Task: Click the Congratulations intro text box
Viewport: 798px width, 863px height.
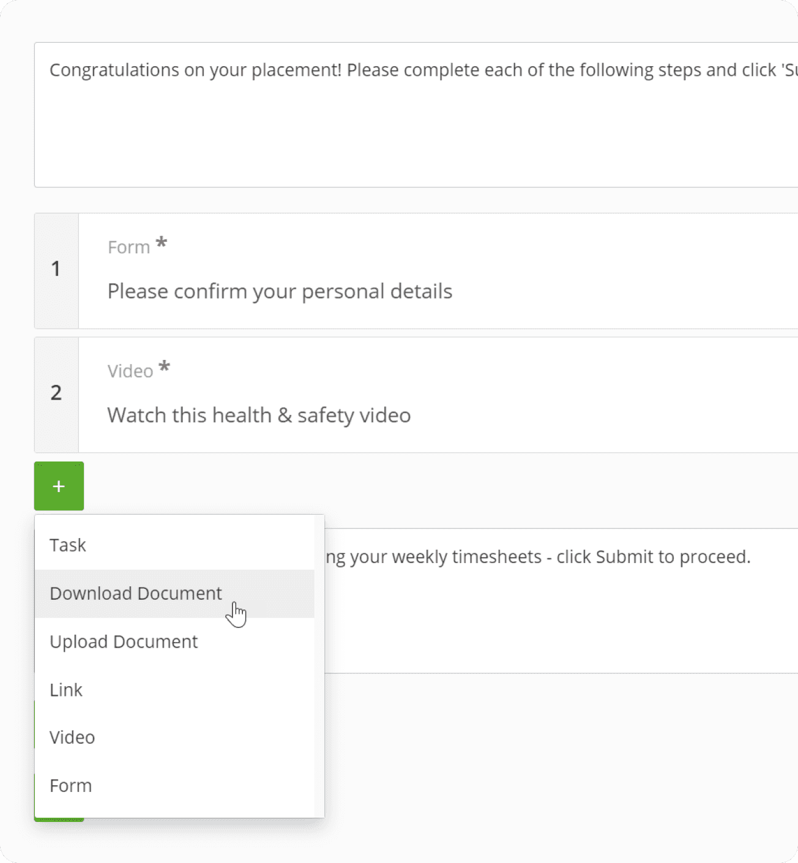Action: pos(416,115)
